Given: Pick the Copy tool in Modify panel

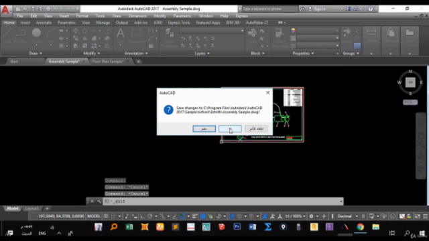Looking at the screenshot, I should 76,38.
